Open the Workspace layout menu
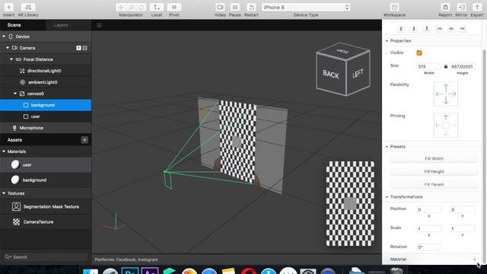Viewport: 487px width, 274px height. [x=394, y=7]
